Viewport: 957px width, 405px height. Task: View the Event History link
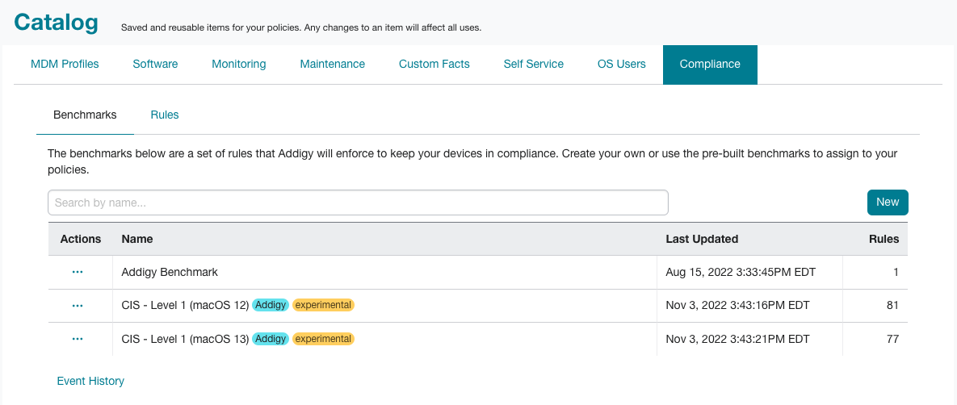click(90, 382)
